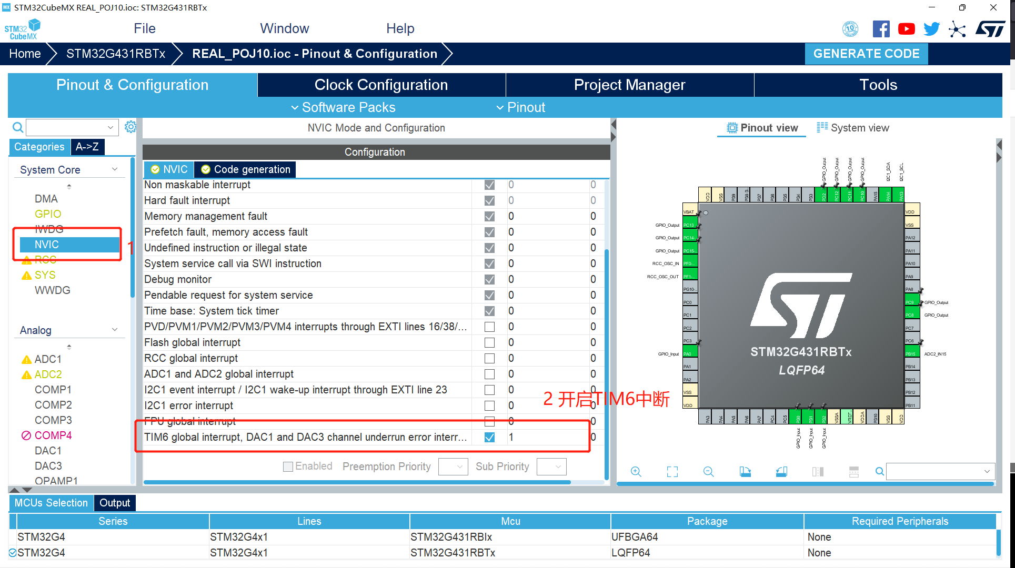The width and height of the screenshot is (1015, 568).
Task: Uncheck TIM6 global interrupt enable
Action: tap(489, 437)
